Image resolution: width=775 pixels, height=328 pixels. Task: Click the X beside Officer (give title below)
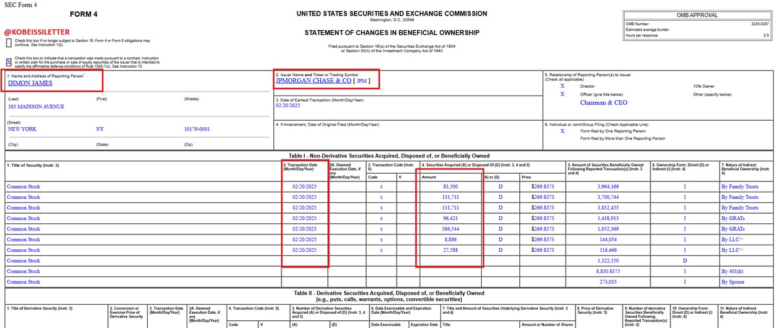(x=563, y=94)
